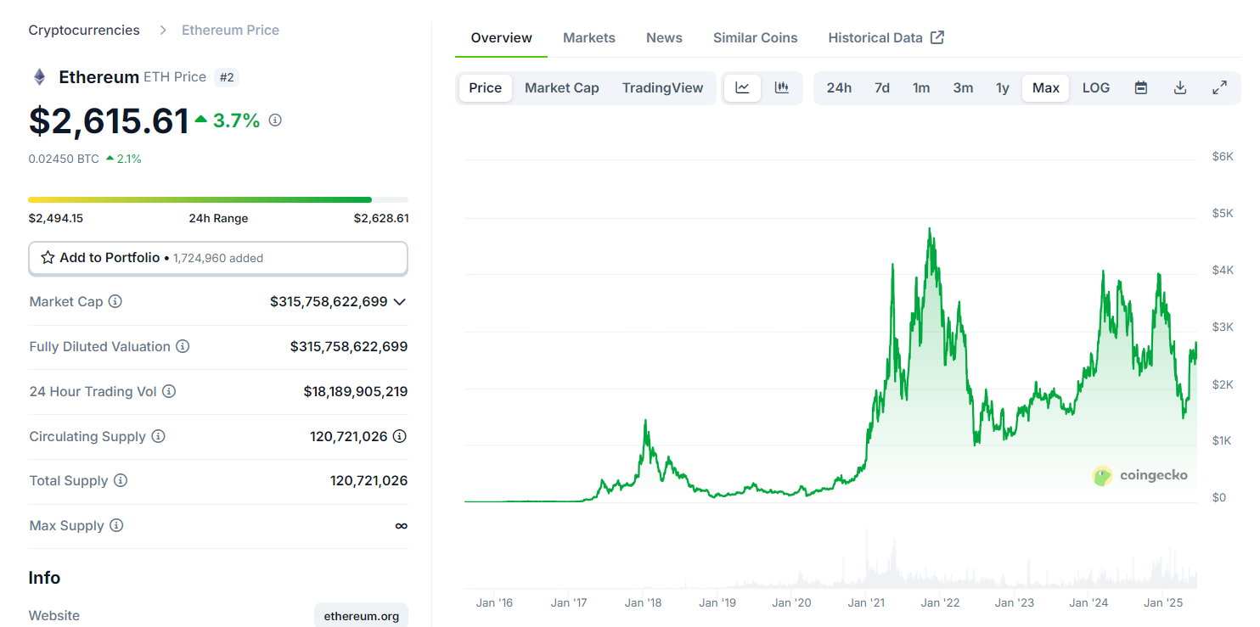Select the Price chart mode

click(486, 87)
